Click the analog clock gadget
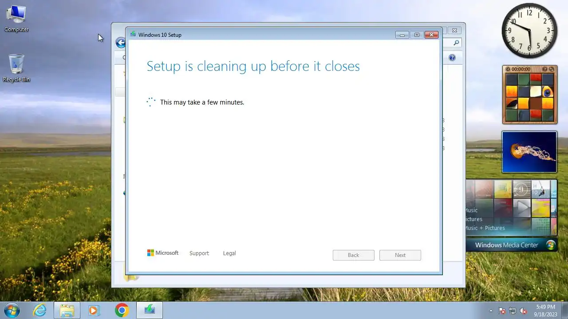Viewport: 568px width, 319px height. (x=529, y=31)
